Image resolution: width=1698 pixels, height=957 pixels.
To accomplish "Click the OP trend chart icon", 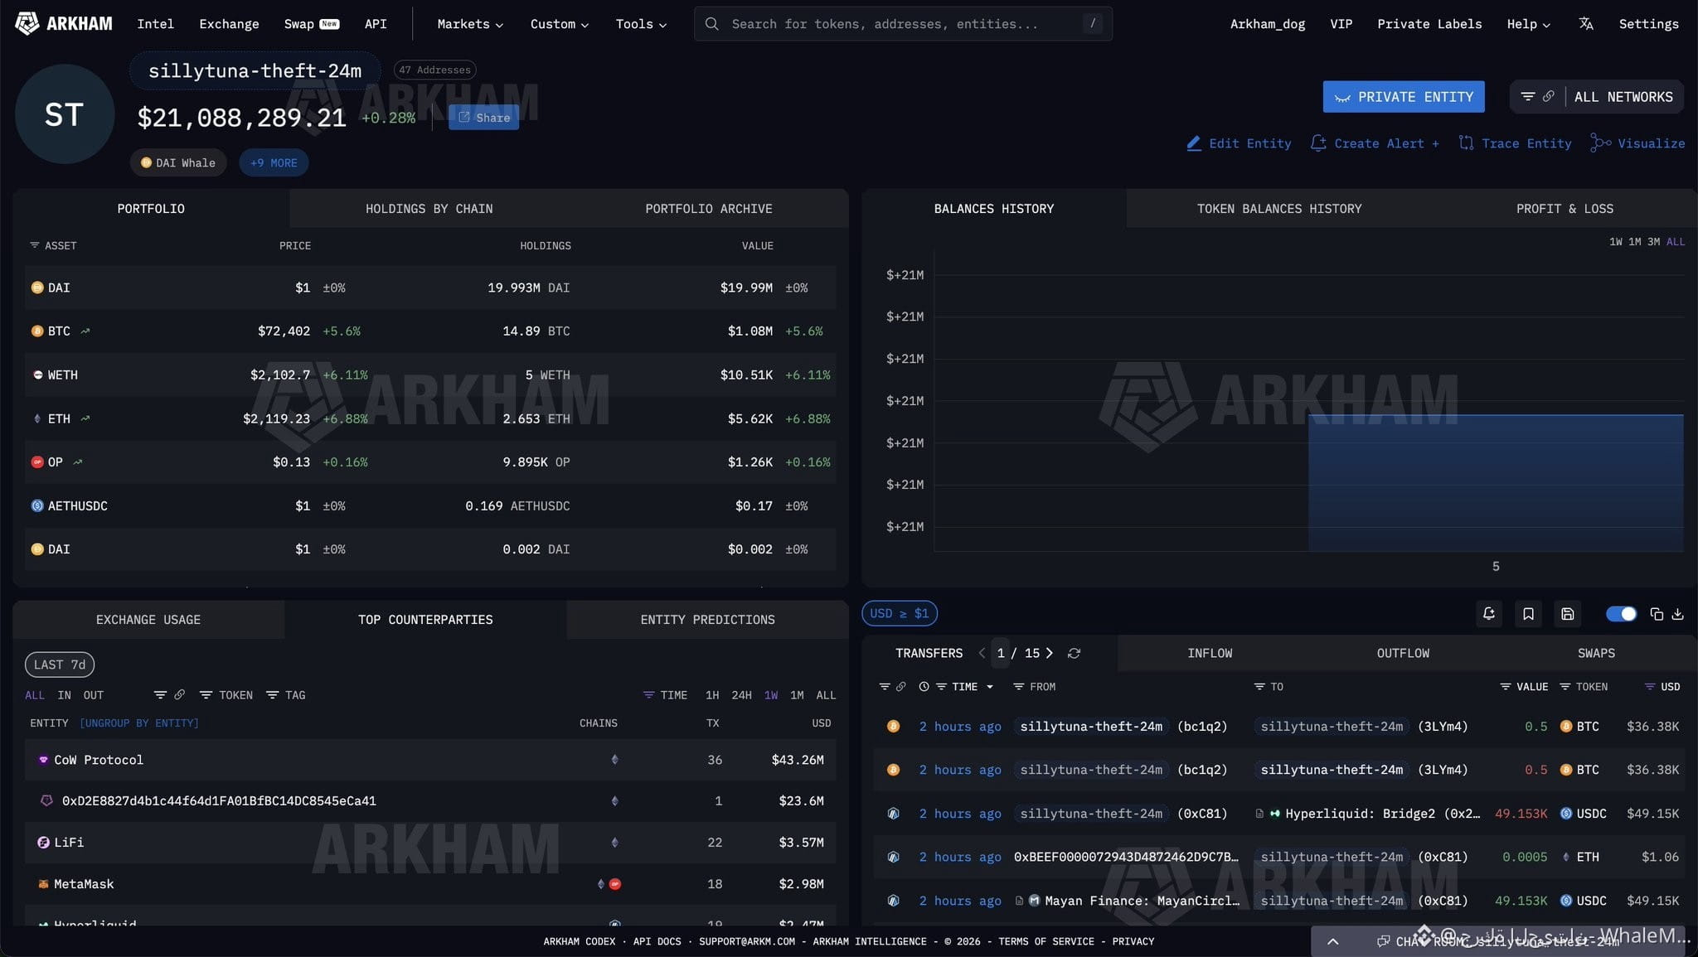I will pyautogui.click(x=78, y=462).
